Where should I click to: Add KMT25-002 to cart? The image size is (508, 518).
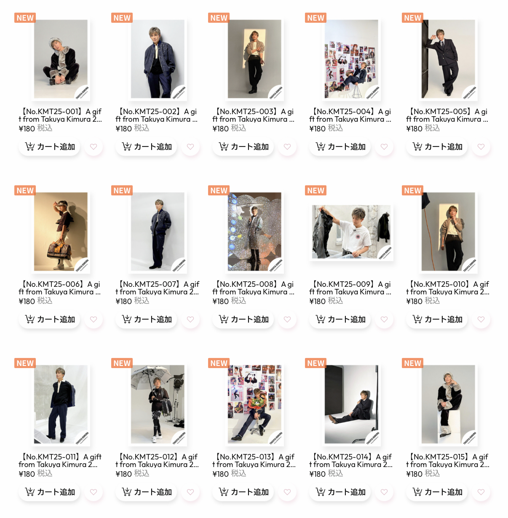point(146,147)
